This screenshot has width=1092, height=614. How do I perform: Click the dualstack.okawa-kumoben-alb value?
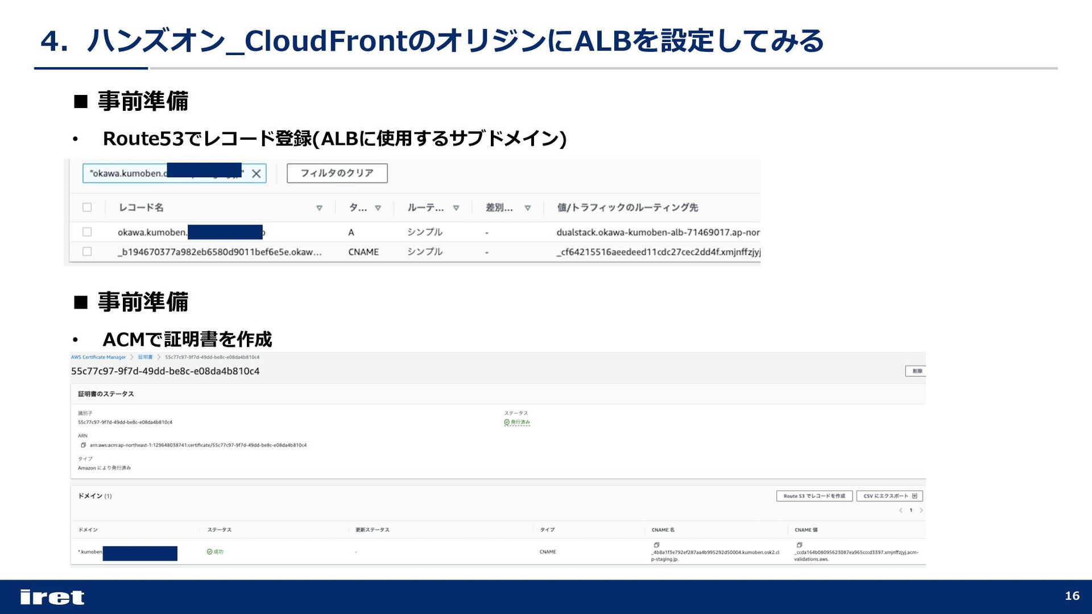(658, 232)
